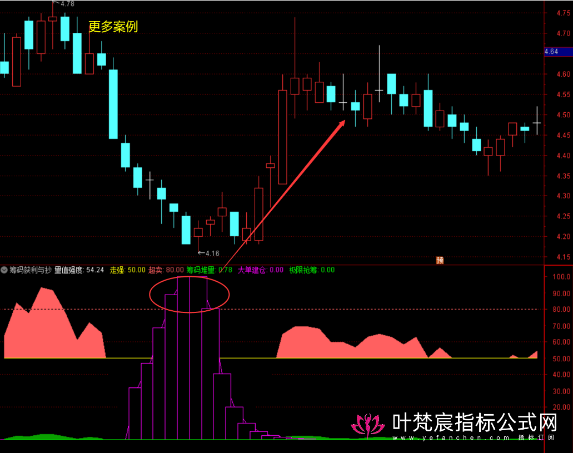Click the 40.00 indicator axis label
This screenshot has width=573, height=453.
(561, 375)
